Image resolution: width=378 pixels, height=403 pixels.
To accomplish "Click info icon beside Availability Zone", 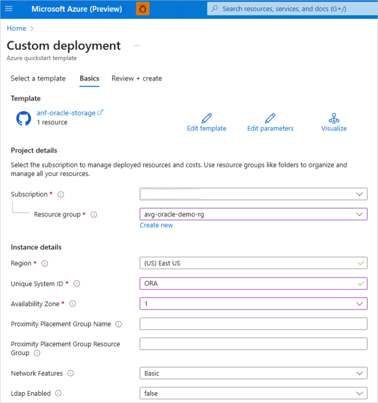I will click(x=73, y=304).
